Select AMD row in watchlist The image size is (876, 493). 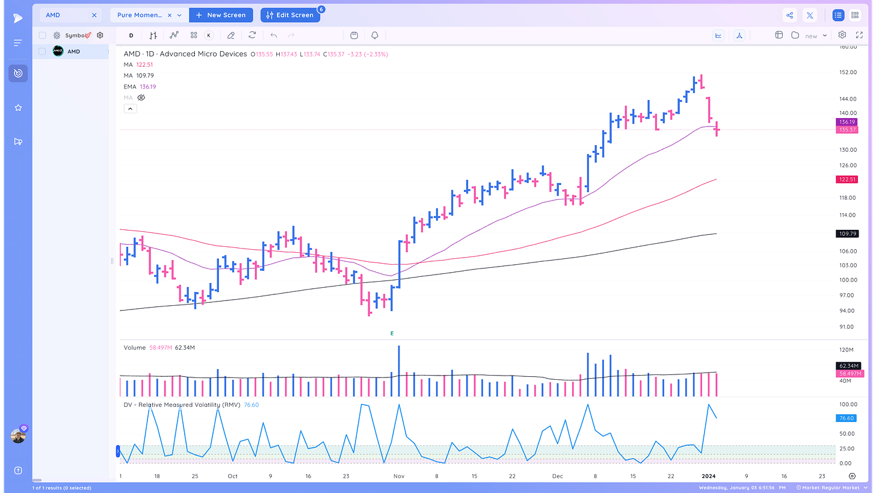coord(71,51)
